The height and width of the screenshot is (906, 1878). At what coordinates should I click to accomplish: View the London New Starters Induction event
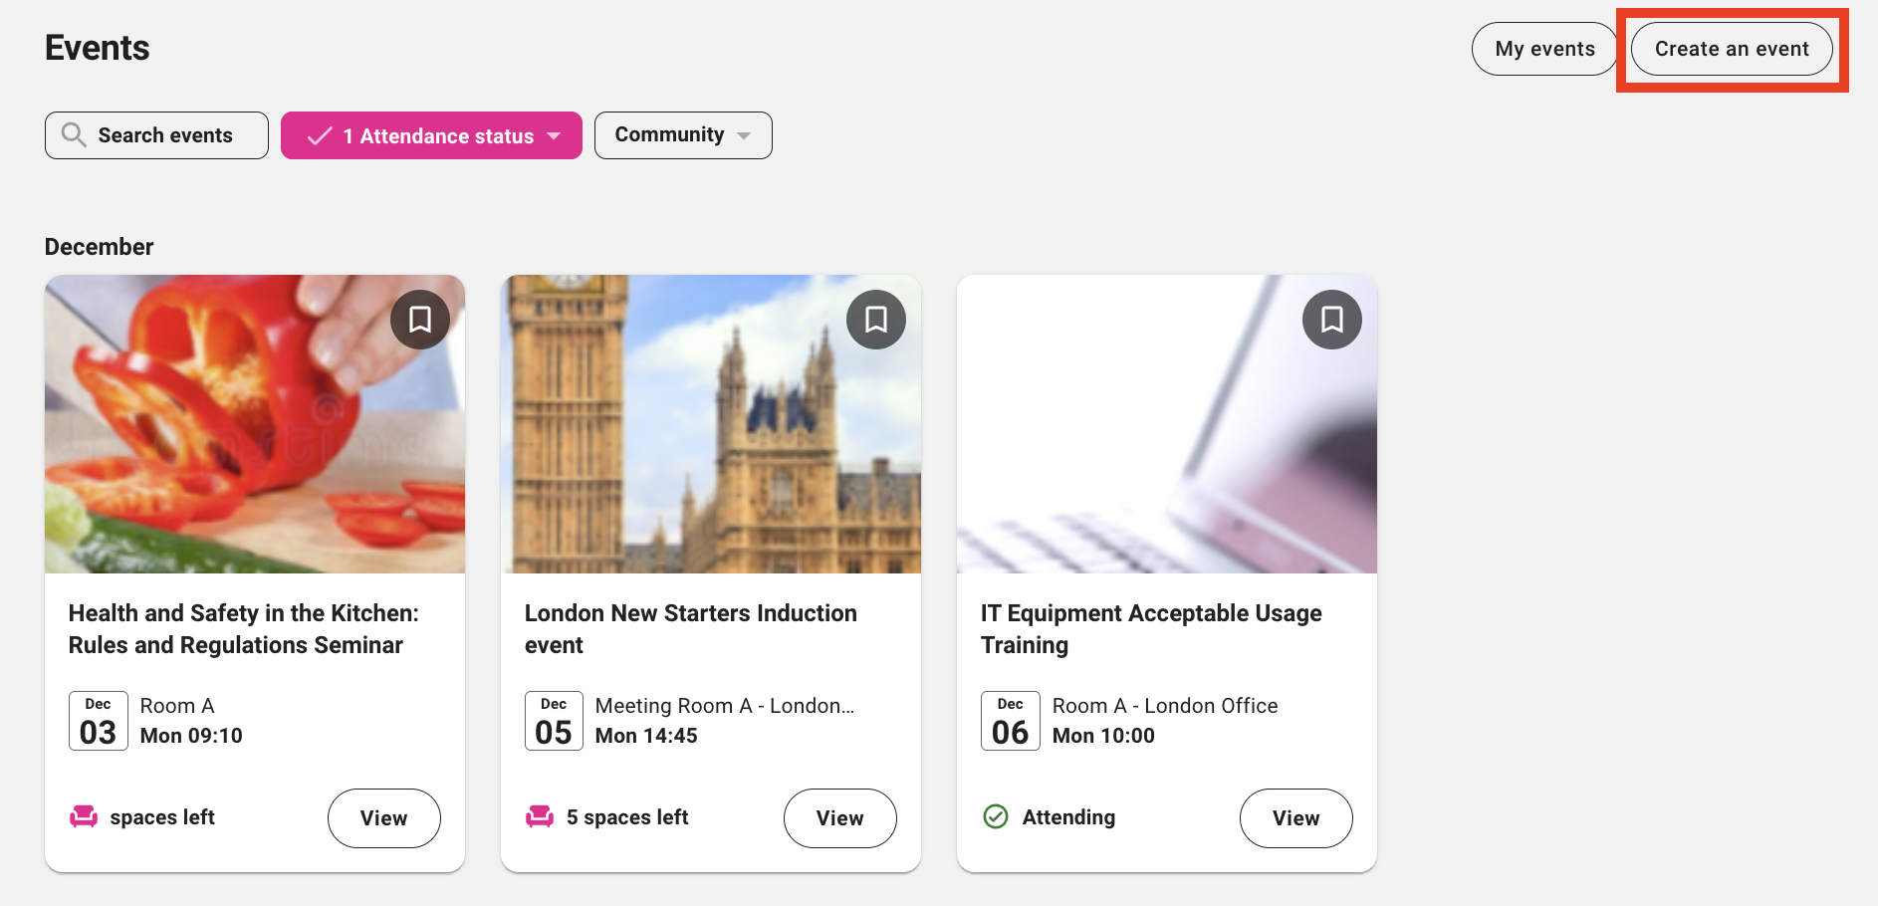tap(839, 818)
